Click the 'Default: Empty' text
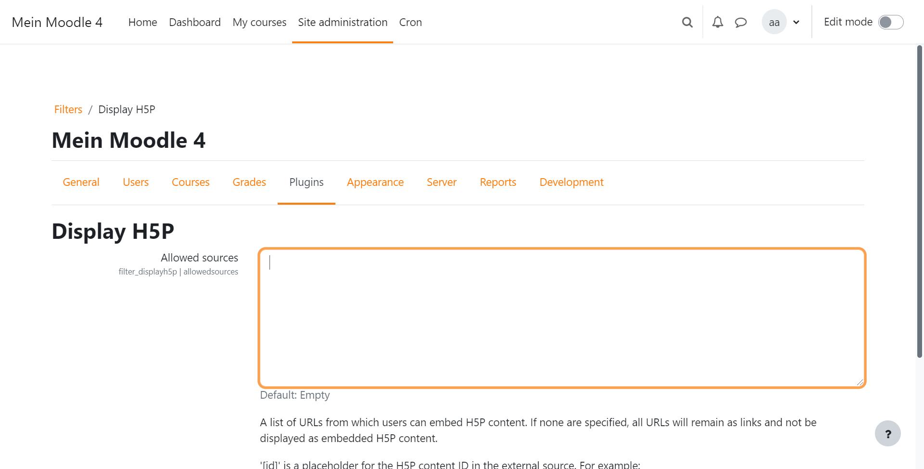924x469 pixels. click(295, 395)
